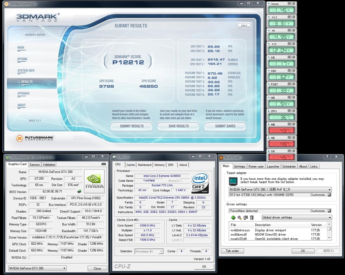The height and width of the screenshot is (275, 345).
Task: Click the magnifier icon in RivaTuner driver settings
Action: [x=240, y=218]
